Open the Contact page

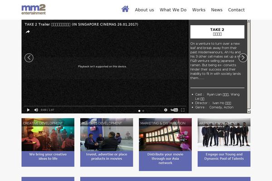[236, 10]
